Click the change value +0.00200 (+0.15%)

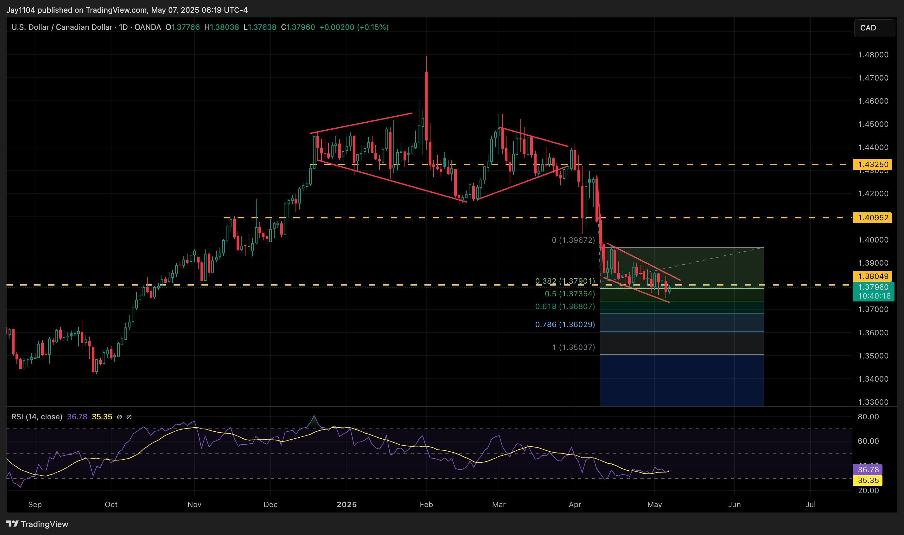tap(354, 27)
